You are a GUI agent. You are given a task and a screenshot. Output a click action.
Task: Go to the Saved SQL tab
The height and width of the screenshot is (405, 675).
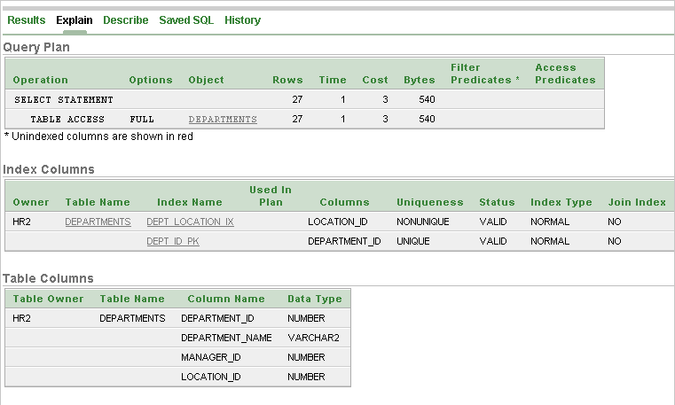pos(186,19)
